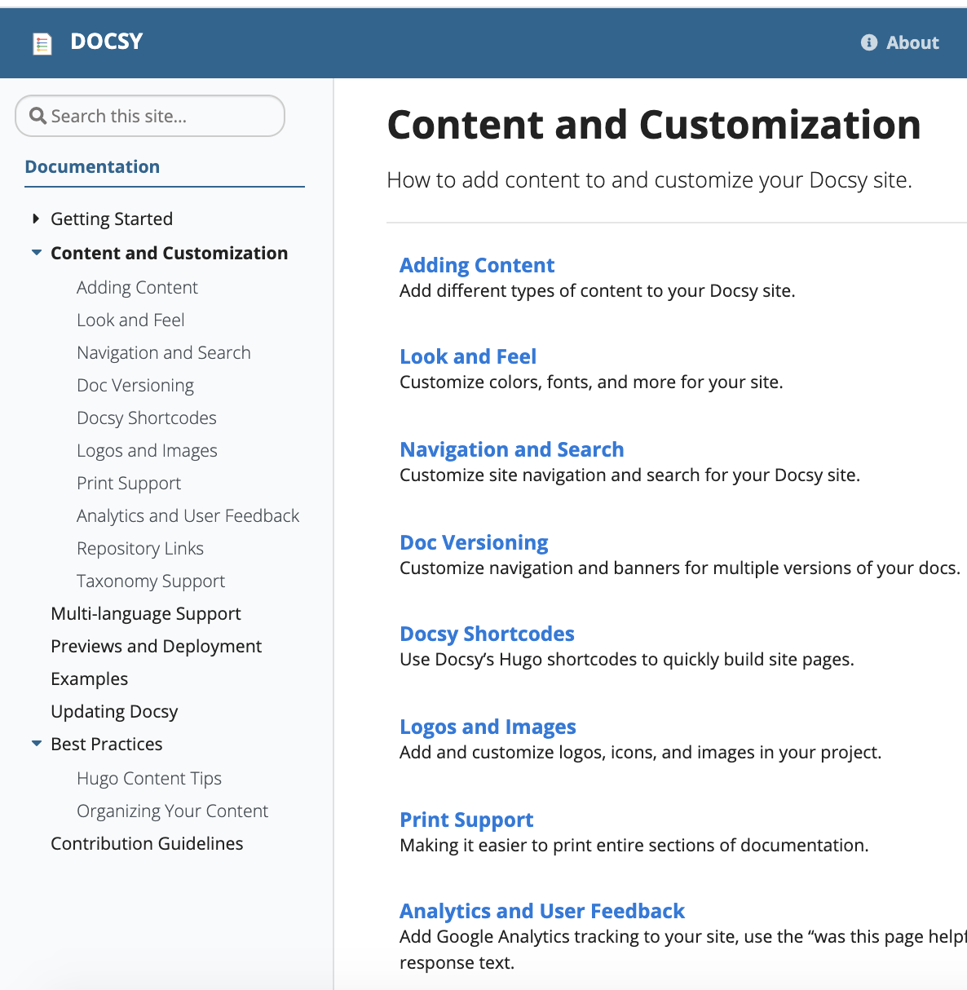Click the page title Content and Customization
Viewport: 967px width, 990px height.
pyautogui.click(x=654, y=125)
